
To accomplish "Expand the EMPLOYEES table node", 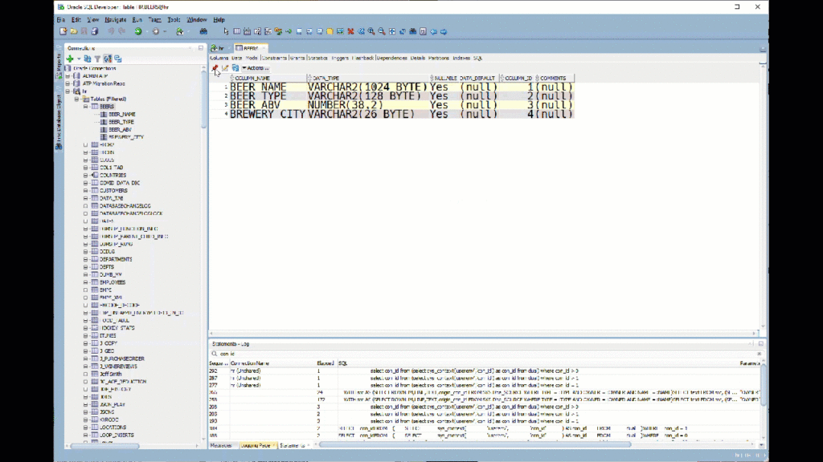I will (85, 282).
